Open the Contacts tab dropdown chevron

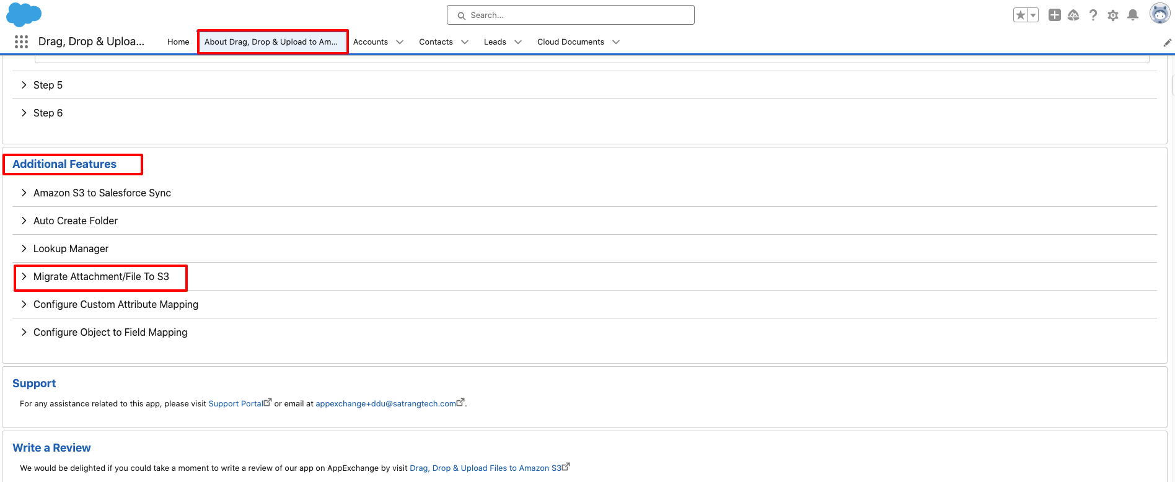click(465, 42)
